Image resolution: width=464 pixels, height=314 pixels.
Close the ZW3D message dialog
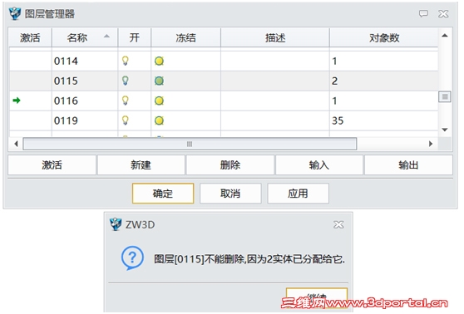pyautogui.click(x=338, y=225)
